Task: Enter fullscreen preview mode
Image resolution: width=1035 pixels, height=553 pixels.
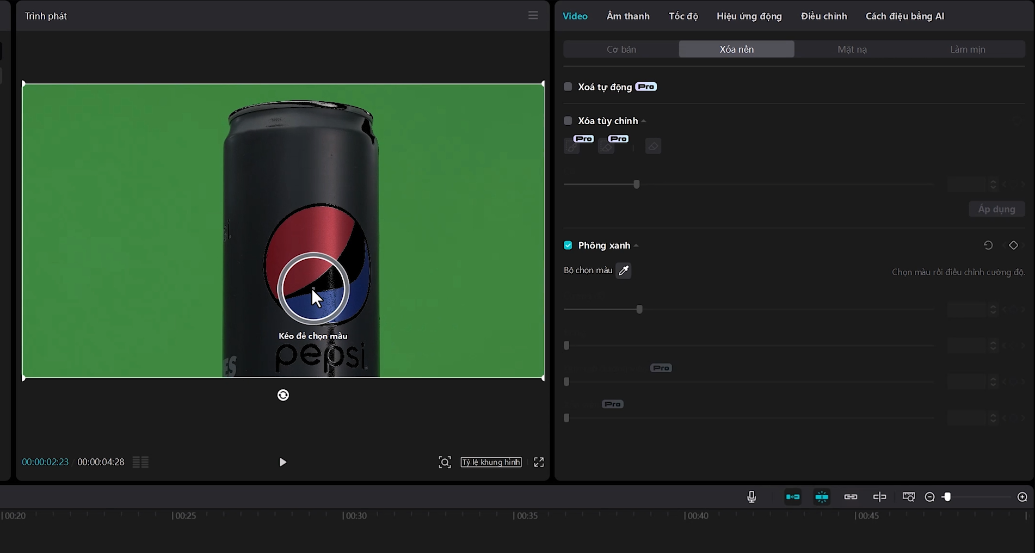Action: coord(539,462)
